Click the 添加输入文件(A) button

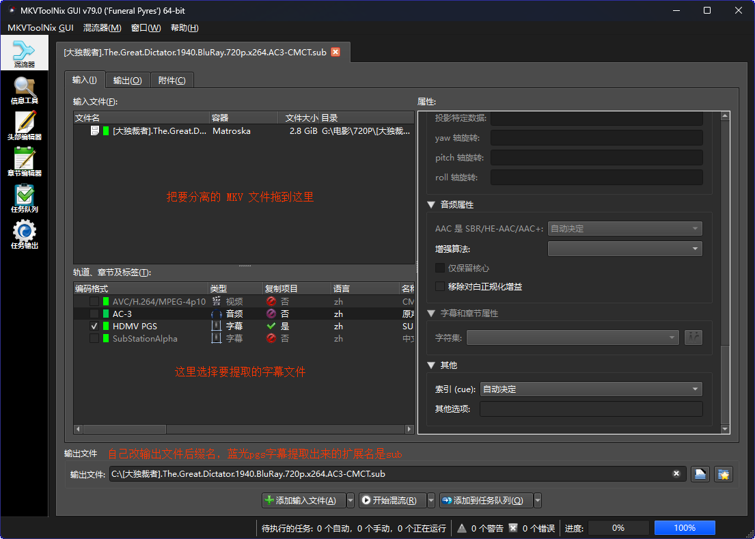point(304,501)
